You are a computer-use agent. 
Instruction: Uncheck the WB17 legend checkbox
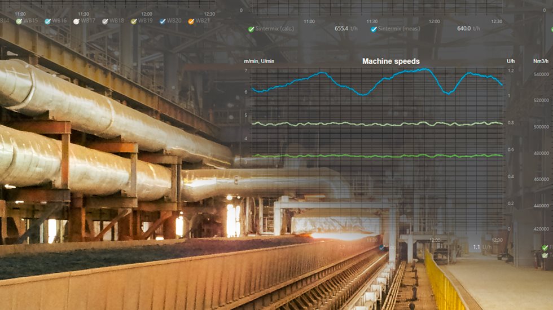pos(76,21)
